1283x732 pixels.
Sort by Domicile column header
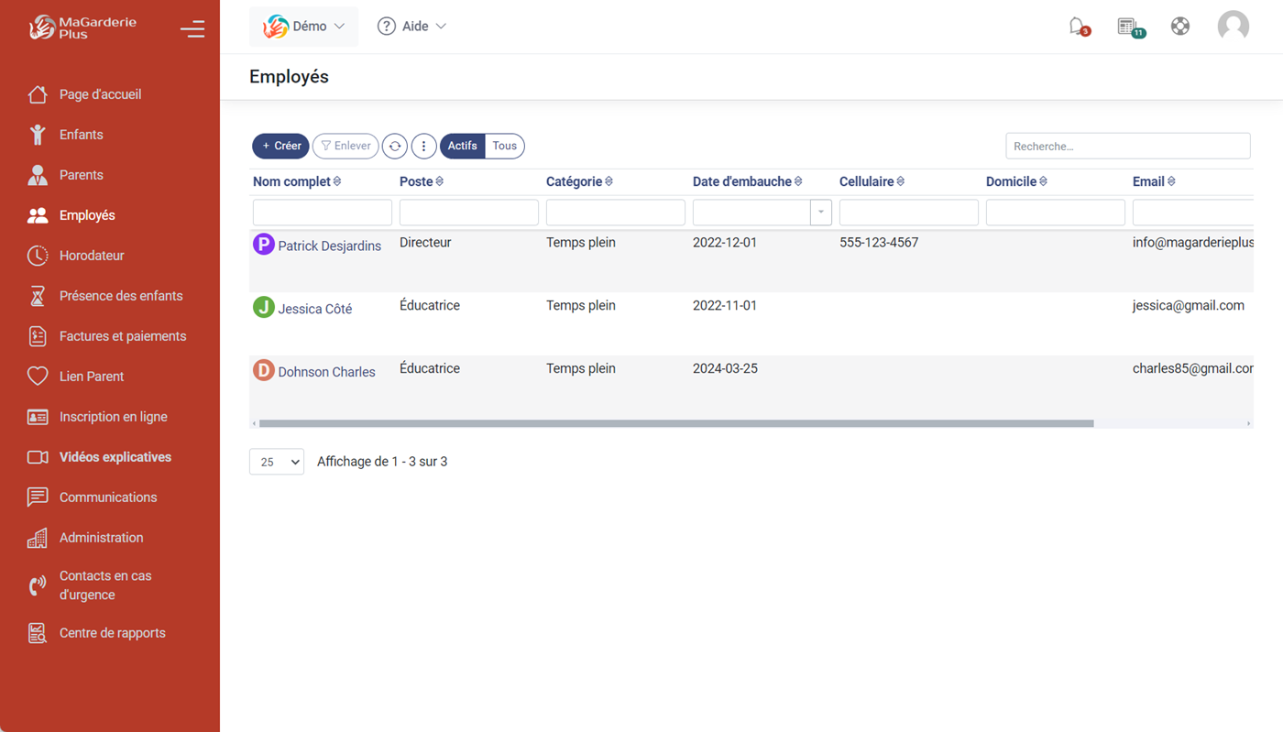[1016, 181]
